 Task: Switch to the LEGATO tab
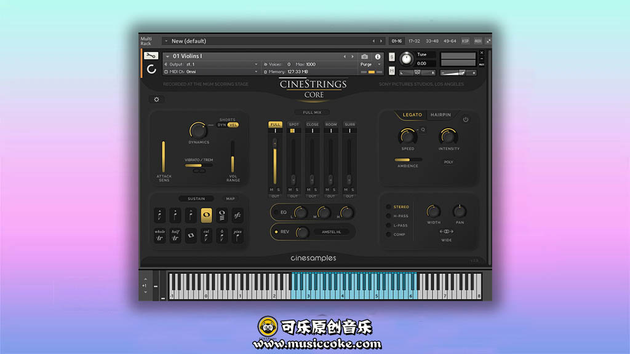(412, 115)
